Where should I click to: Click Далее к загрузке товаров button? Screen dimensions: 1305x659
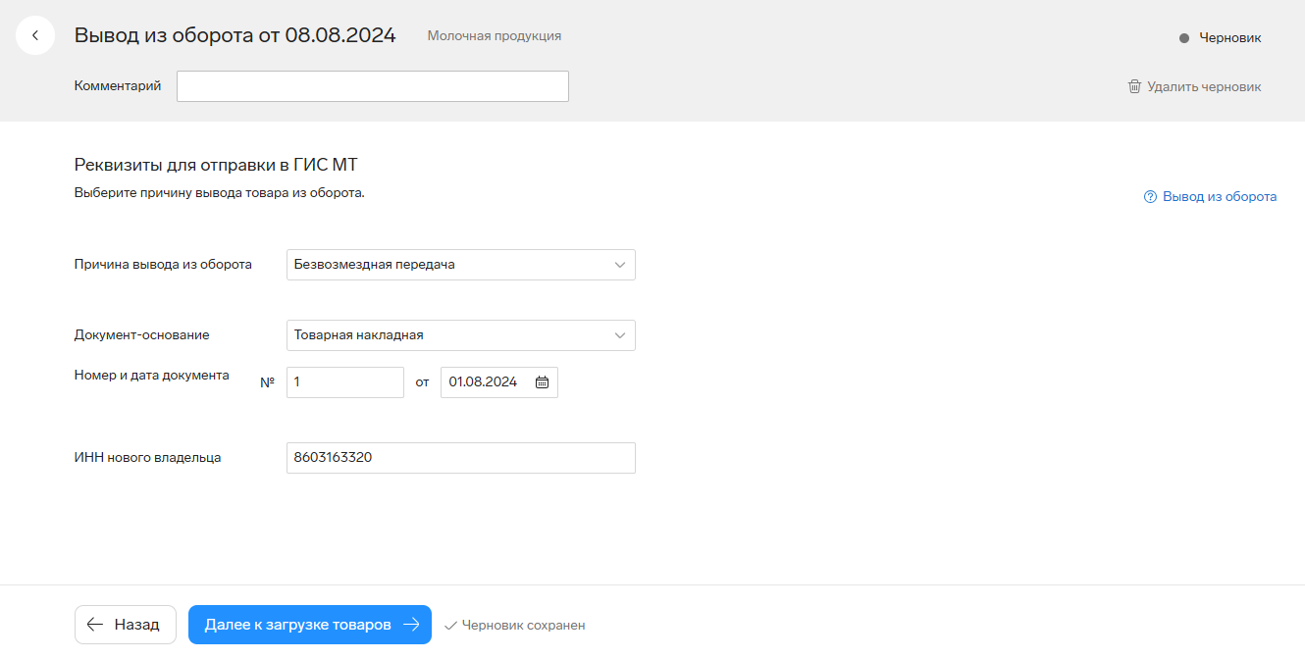point(310,625)
